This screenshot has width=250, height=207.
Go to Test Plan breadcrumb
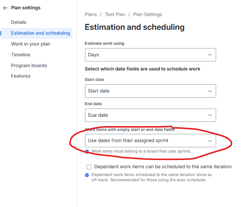point(115,15)
